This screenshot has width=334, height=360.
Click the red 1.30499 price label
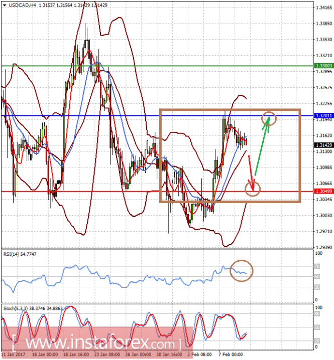324,191
